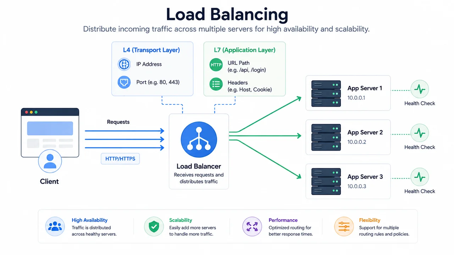Screen dimensions: 454x255
Task: Click 'Health Check' label beside App Server 1
Action: (420, 103)
